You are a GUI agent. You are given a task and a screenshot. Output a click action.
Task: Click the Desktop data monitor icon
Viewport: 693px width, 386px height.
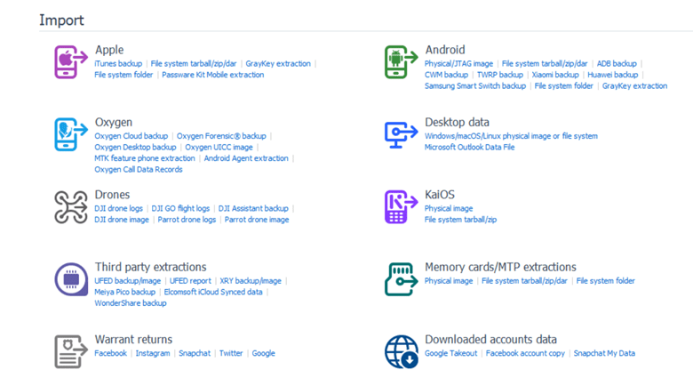point(401,134)
